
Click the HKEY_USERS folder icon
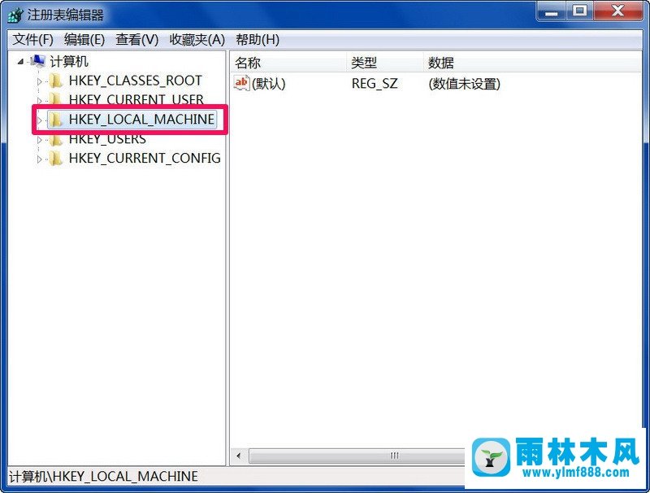coord(55,140)
